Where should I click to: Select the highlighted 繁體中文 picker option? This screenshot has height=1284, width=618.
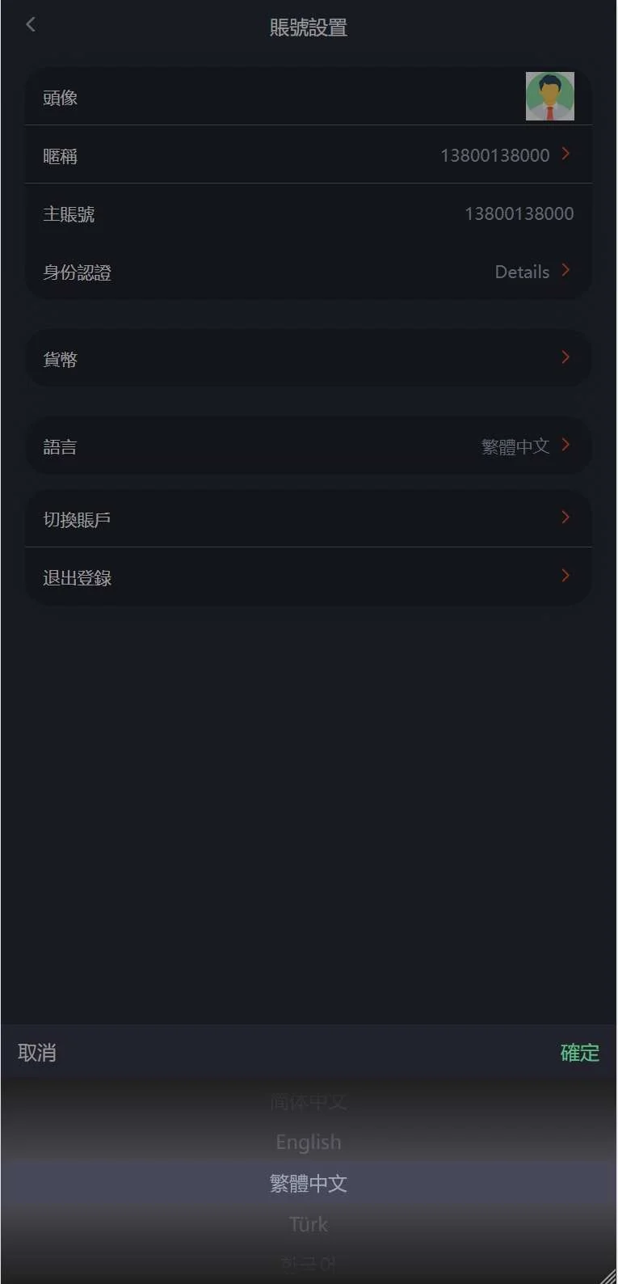[309, 1184]
